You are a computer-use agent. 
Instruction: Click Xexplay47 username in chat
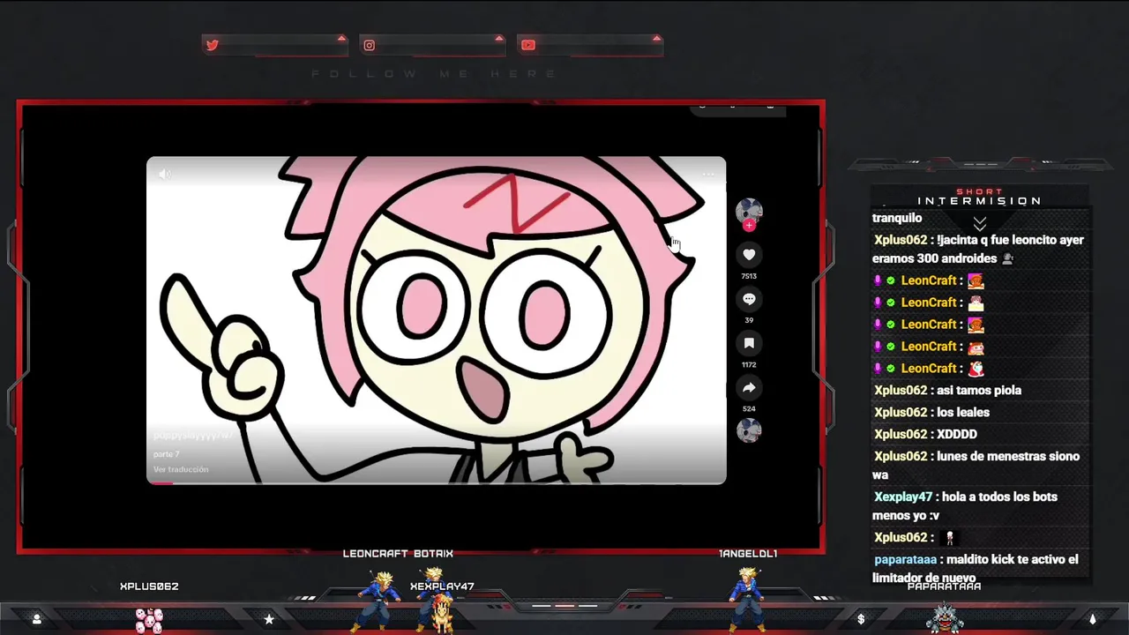coord(903,497)
